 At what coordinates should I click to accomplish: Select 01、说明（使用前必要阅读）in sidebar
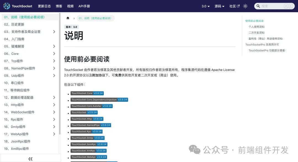point(30,17)
